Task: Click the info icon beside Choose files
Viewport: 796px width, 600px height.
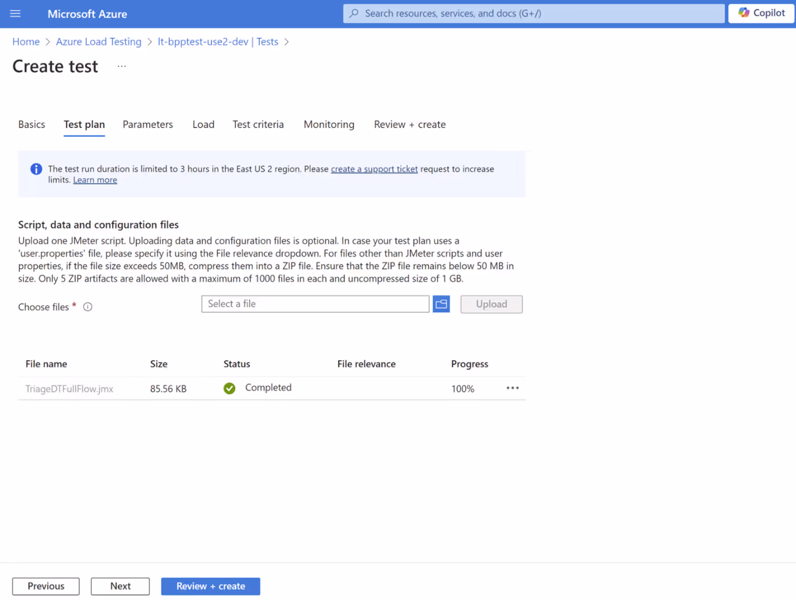Action: click(87, 307)
